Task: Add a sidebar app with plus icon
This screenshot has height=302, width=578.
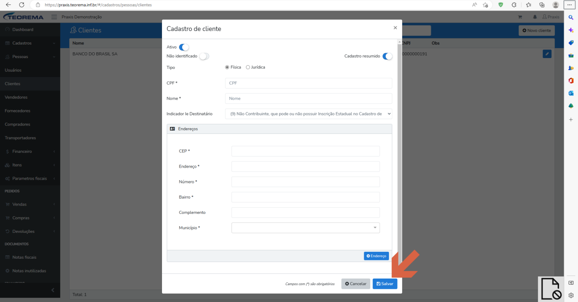Action: tap(571, 119)
